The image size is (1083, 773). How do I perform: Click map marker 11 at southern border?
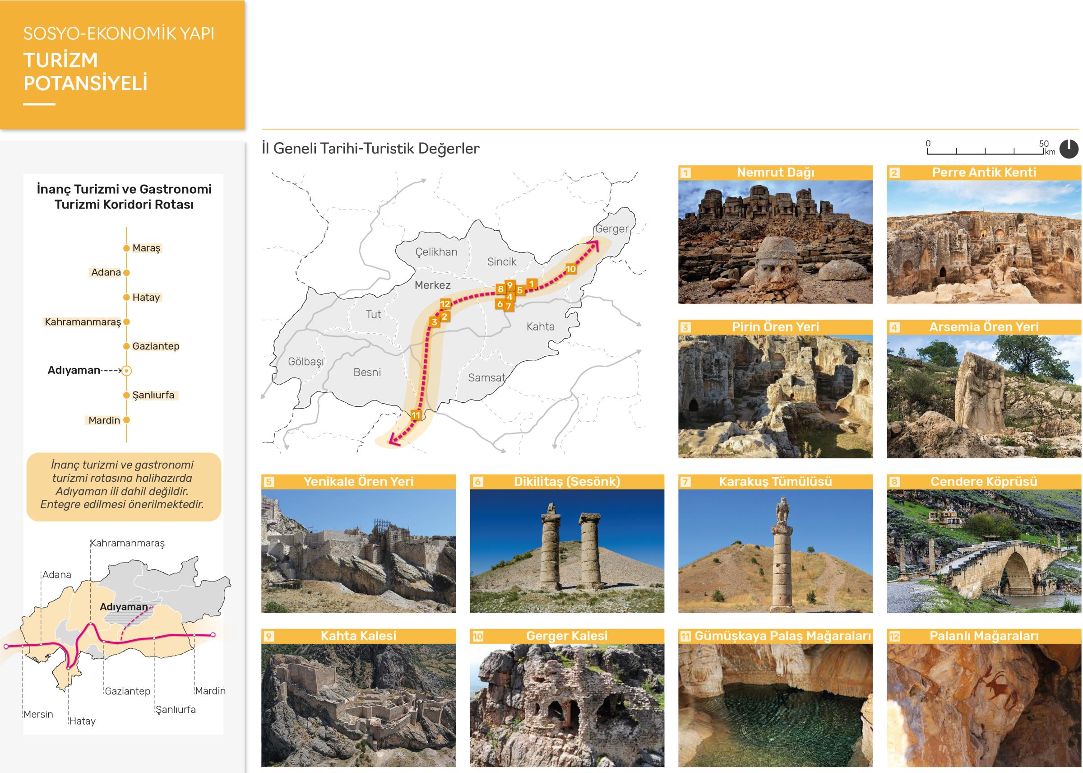(x=416, y=415)
